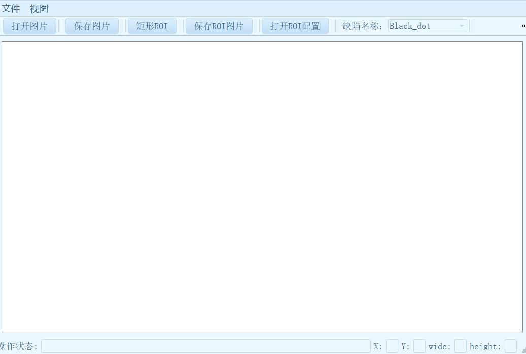The width and height of the screenshot is (526, 354).
Task: Select the 矩形ROI tool button
Action: 152,26
